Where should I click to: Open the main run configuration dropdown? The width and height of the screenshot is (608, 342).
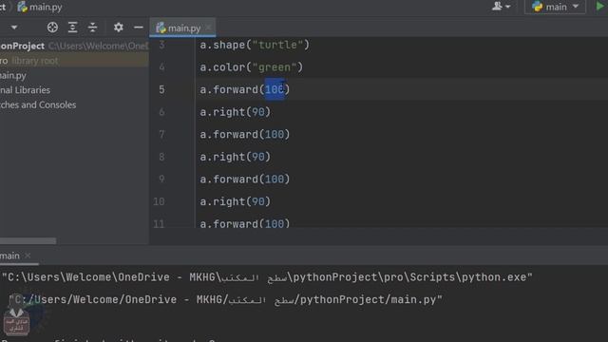(555, 7)
